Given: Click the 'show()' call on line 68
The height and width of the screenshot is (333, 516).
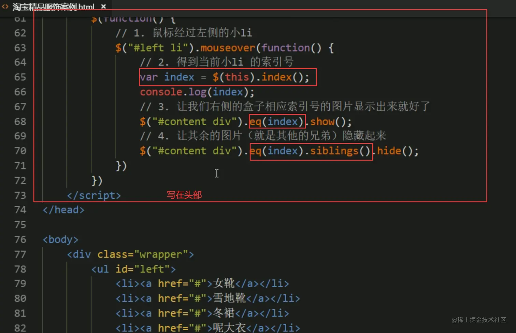Looking at the screenshot, I should pos(328,122).
